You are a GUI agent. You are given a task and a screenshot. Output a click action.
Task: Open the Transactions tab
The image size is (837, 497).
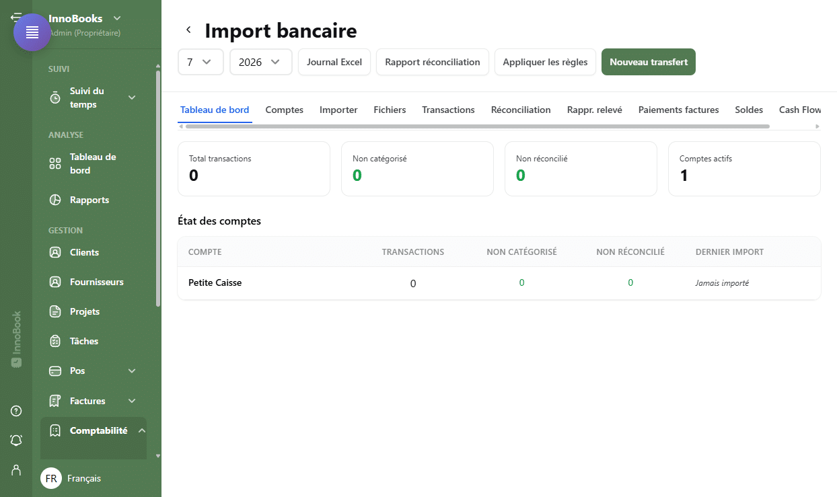pyautogui.click(x=448, y=110)
